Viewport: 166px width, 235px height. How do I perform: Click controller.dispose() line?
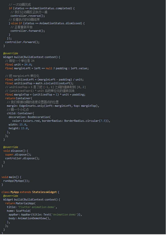coord(22,158)
